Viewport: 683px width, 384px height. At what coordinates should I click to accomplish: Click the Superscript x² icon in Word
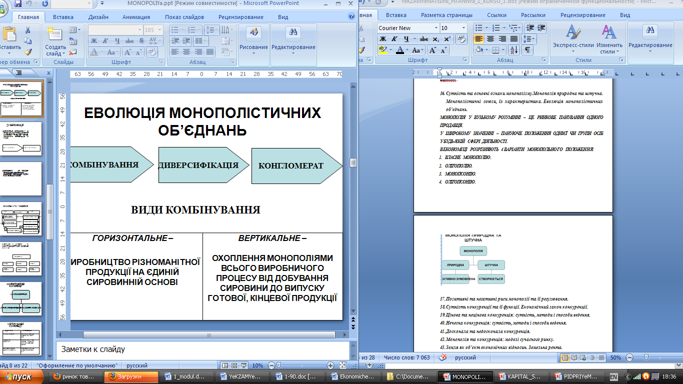pyautogui.click(x=447, y=39)
